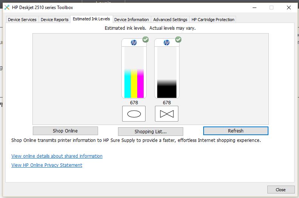
Task: Click the Shop Online button
Action: click(65, 131)
